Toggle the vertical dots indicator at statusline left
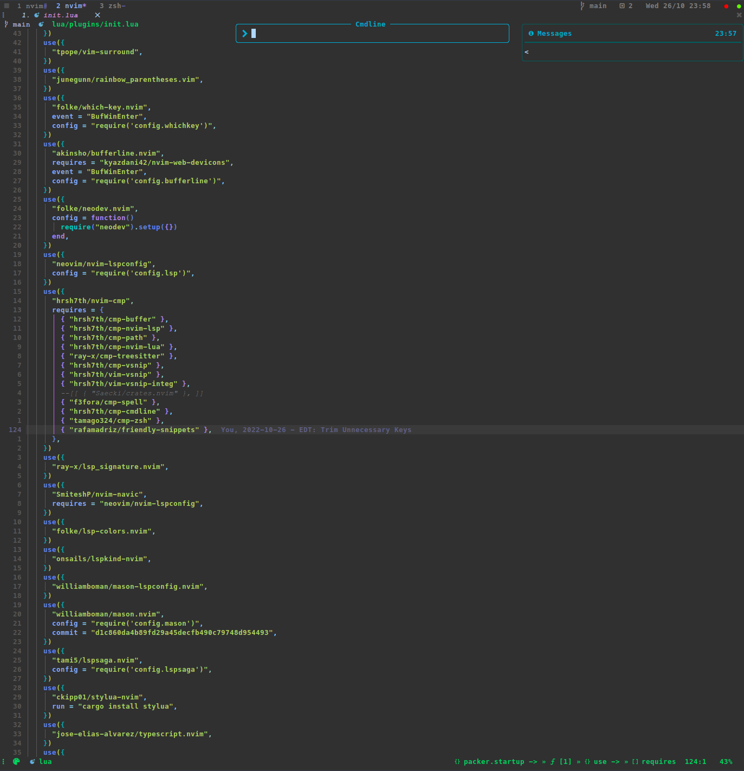 click(3, 762)
